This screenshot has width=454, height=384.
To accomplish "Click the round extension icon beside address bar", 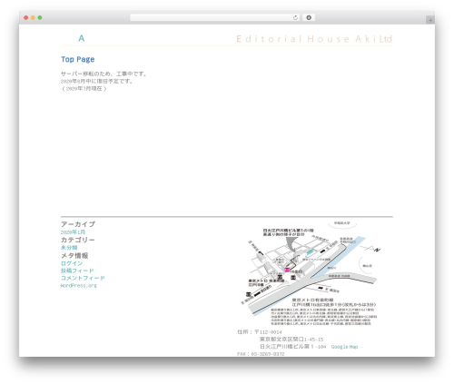I will 309,17.
